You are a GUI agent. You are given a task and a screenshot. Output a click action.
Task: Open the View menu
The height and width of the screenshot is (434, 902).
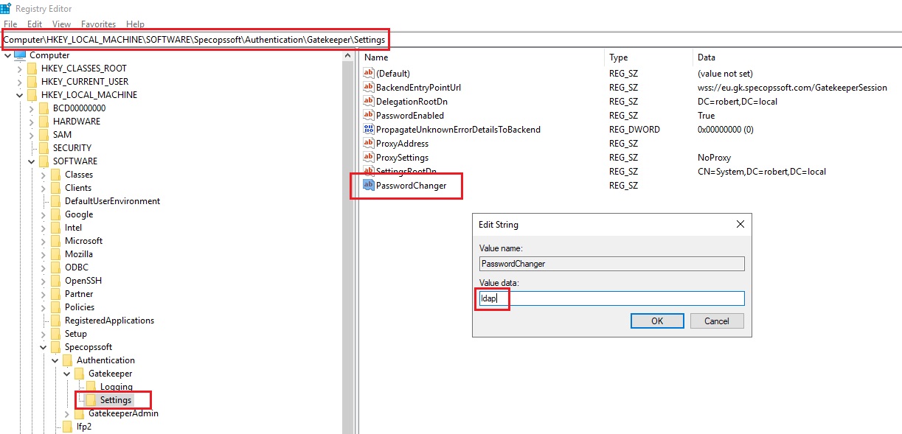pyautogui.click(x=62, y=24)
